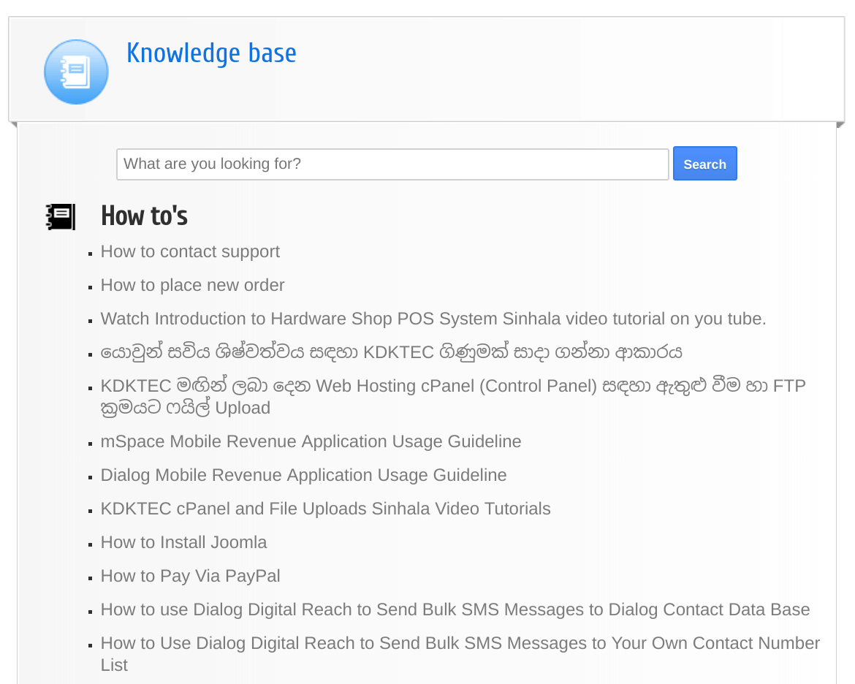The height and width of the screenshot is (684, 855).
Task: Open Dialog Mobile Revenue Application Usage Guideline
Action: [x=304, y=475]
